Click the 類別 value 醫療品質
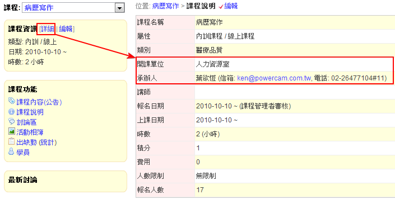Viewport: 395px width, 204px height. click(x=210, y=50)
